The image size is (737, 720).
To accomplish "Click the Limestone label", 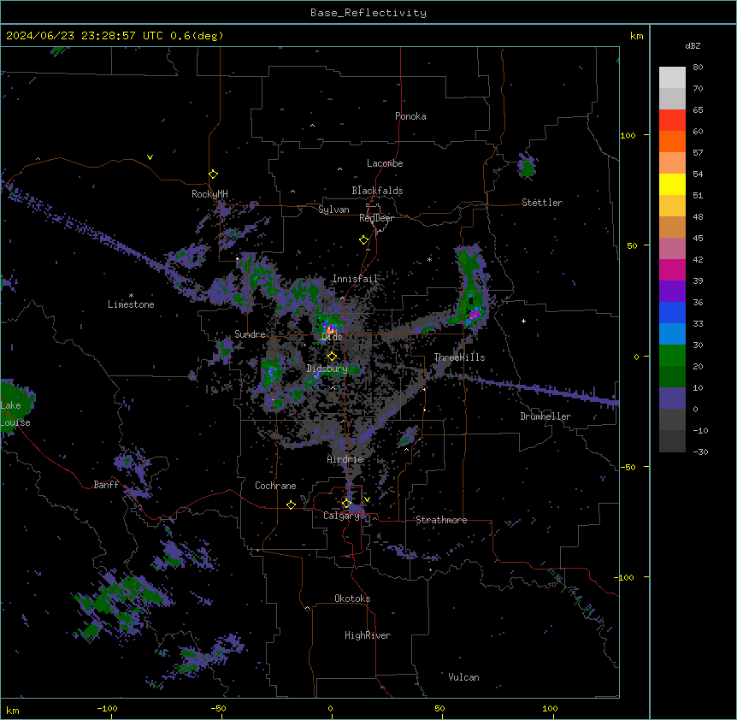I will tap(131, 304).
